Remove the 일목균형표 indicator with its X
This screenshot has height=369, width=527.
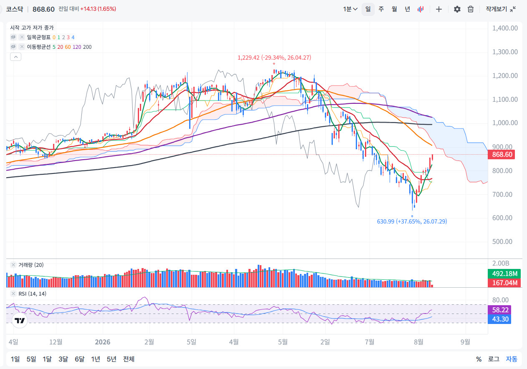[x=22, y=37]
